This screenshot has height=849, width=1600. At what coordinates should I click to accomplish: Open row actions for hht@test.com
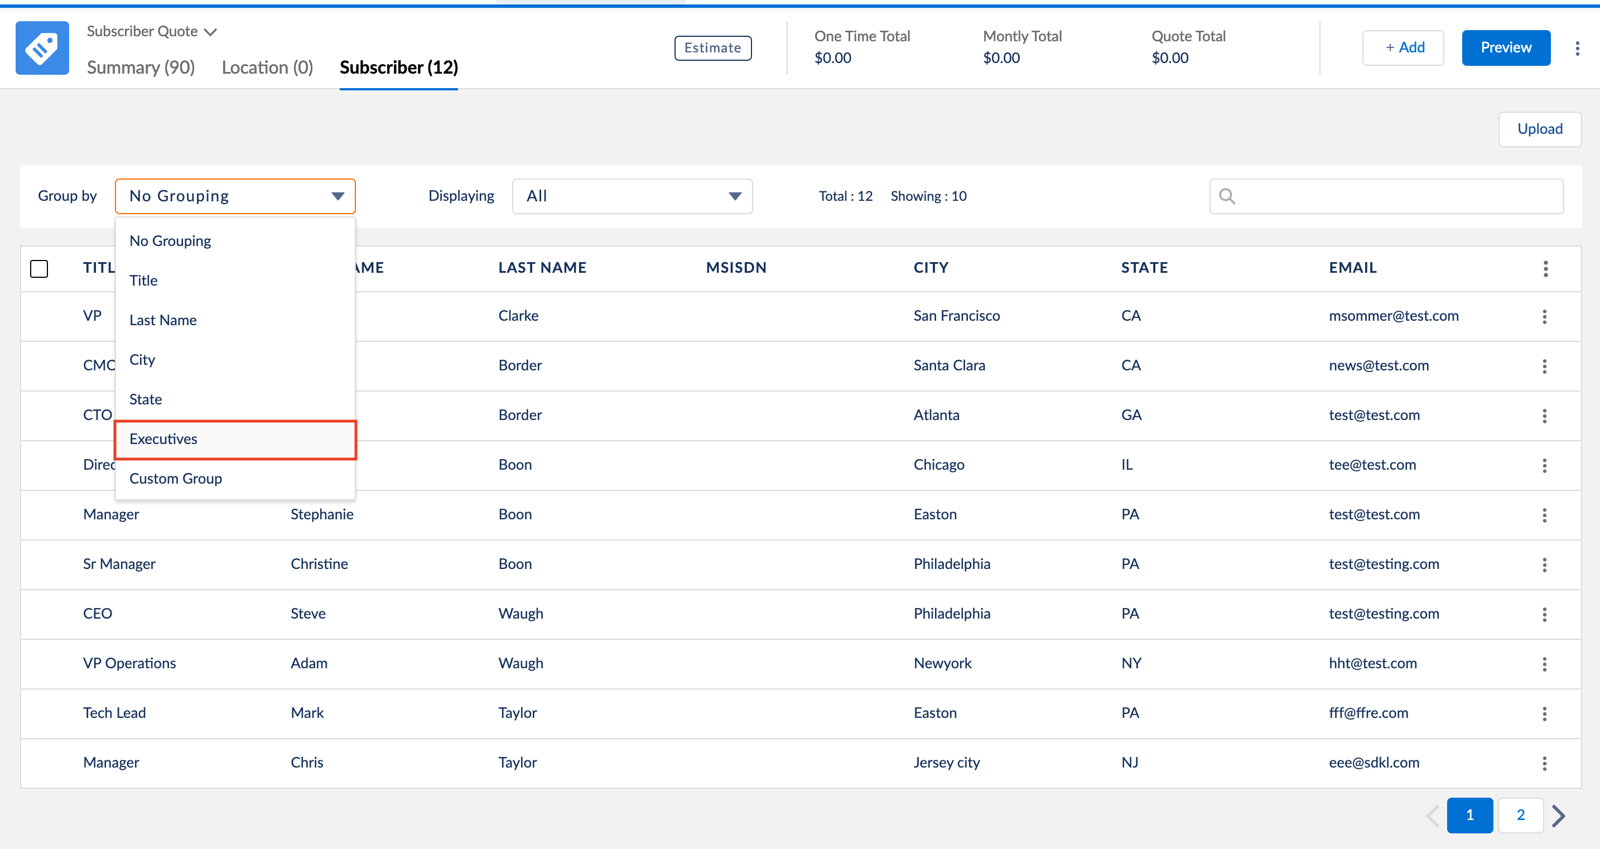1544,664
